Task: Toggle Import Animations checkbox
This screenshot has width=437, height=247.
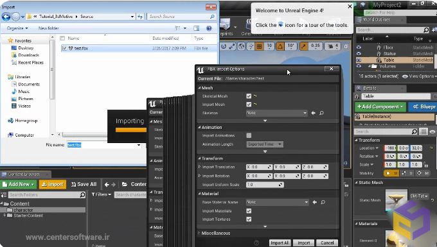Action: pos(249,135)
